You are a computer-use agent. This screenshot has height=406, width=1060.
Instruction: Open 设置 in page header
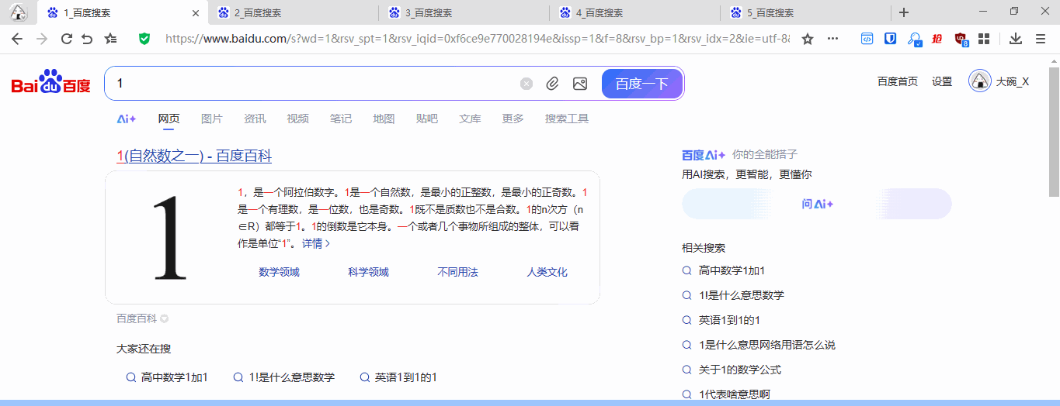(x=942, y=81)
